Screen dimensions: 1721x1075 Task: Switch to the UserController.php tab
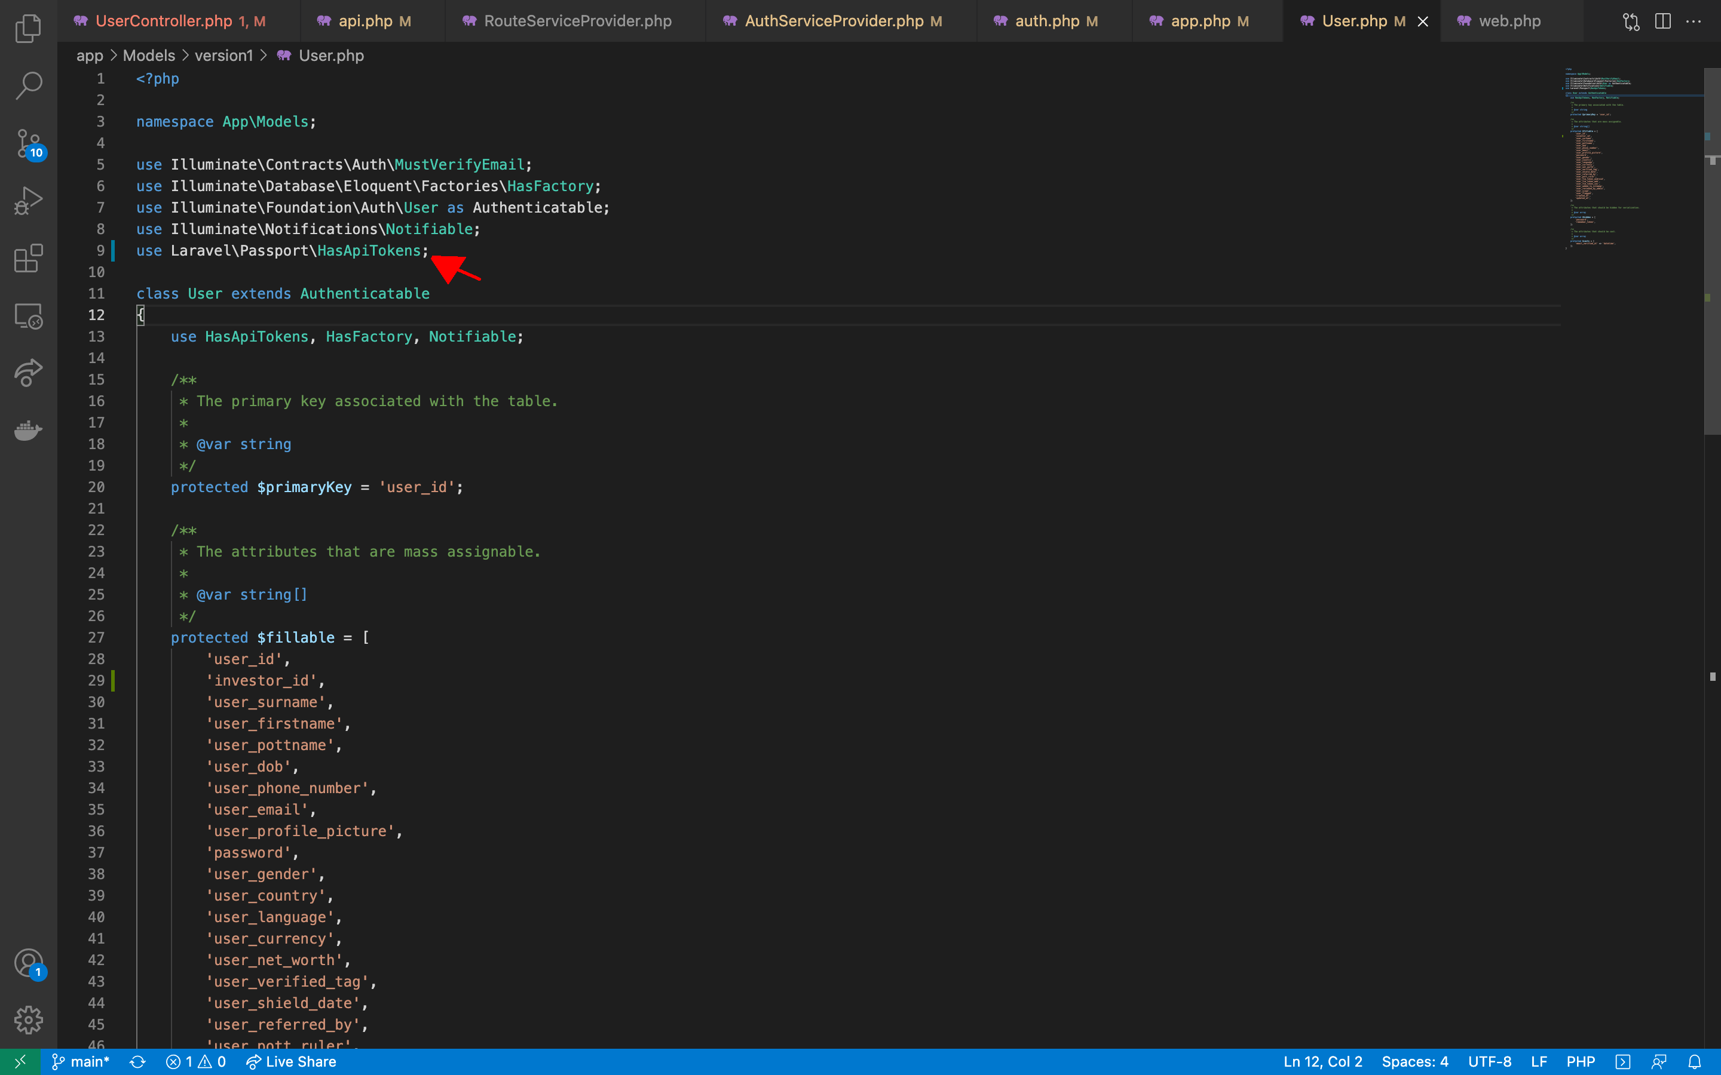click(179, 21)
